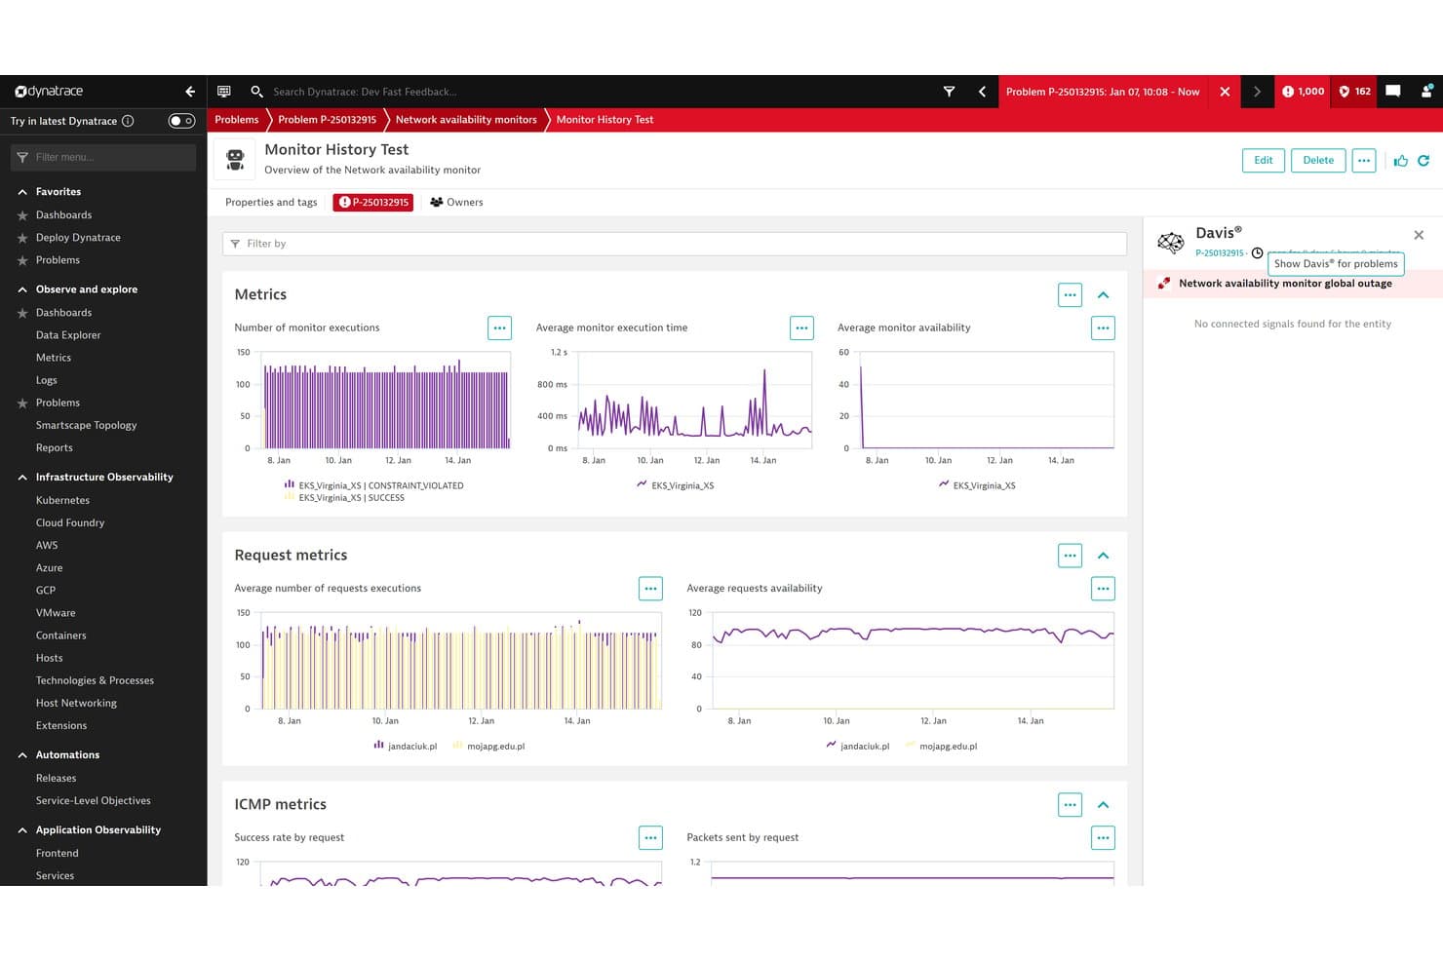Click the thumbs-up feedback icon
The width and height of the screenshot is (1443, 962).
click(1401, 161)
